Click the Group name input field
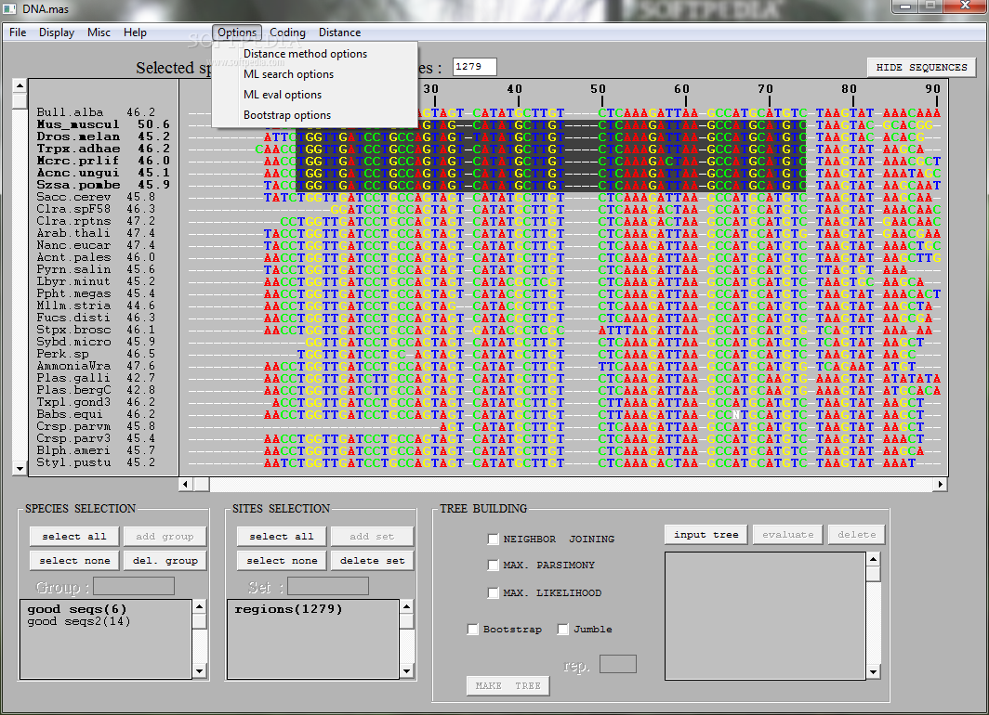The image size is (989, 715). point(134,587)
